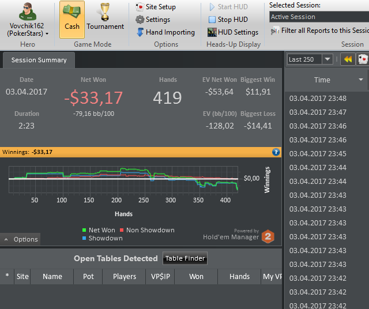Click the Winnings: -$33,17 orange bar
Image resolution: width=369 pixels, height=309 pixels.
[141, 152]
